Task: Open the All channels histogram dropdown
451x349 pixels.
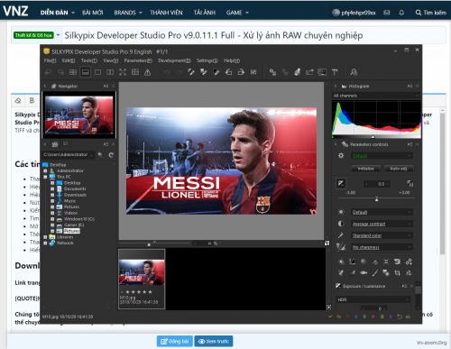Action: [x=376, y=96]
